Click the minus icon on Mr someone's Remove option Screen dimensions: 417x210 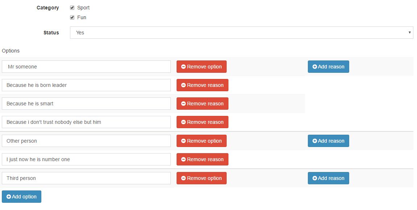coord(183,67)
